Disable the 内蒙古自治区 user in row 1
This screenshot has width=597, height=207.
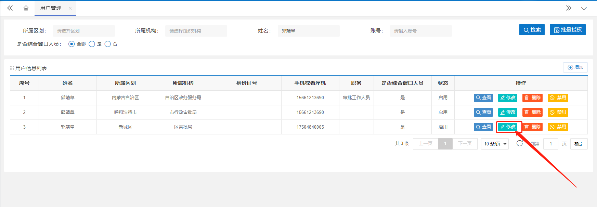(x=558, y=98)
